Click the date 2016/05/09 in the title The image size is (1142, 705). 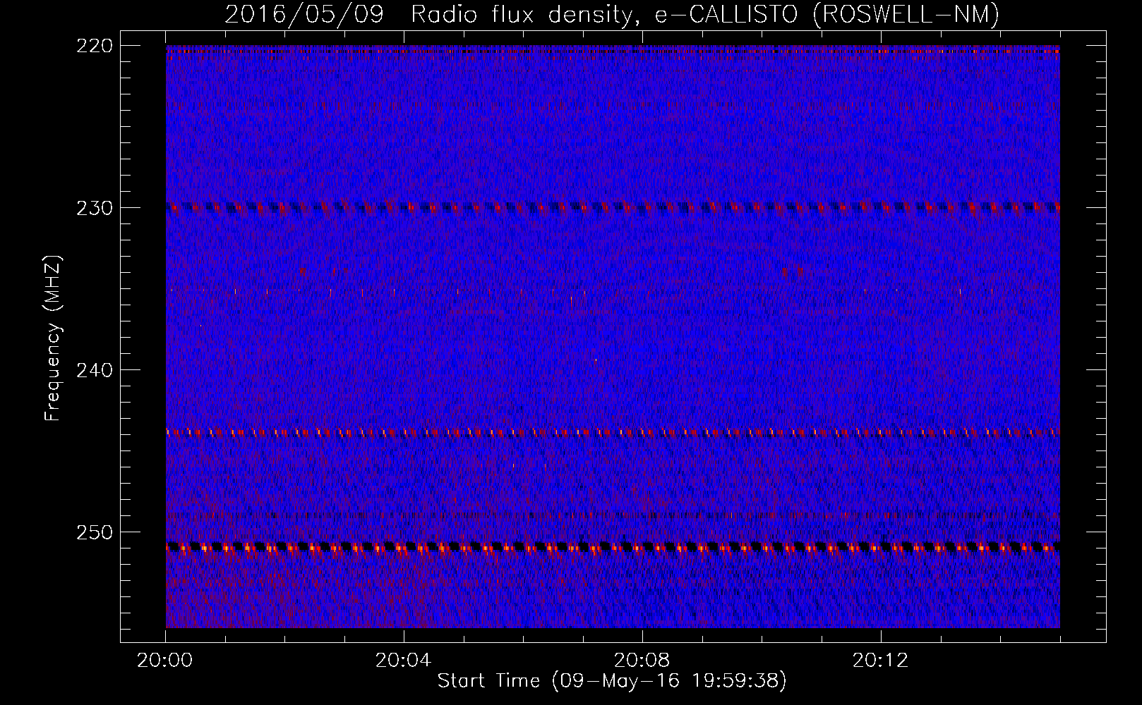[304, 15]
